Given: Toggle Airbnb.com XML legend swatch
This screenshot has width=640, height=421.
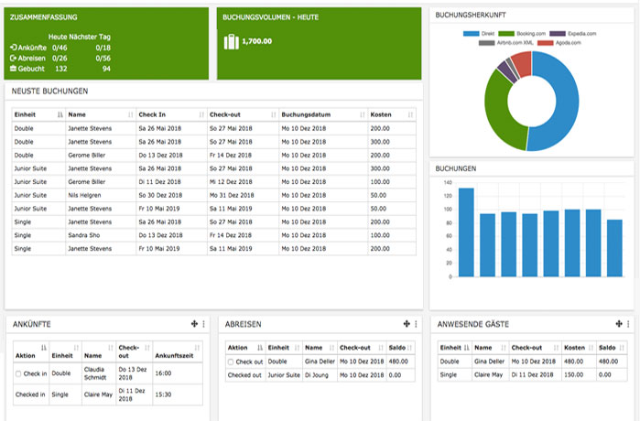Looking at the screenshot, I should coord(486,42).
